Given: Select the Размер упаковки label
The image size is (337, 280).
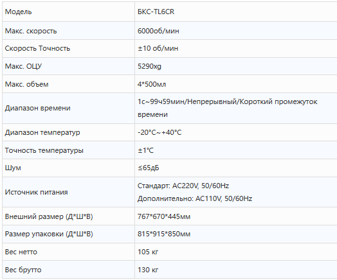Looking at the screenshot, I should [49, 234].
